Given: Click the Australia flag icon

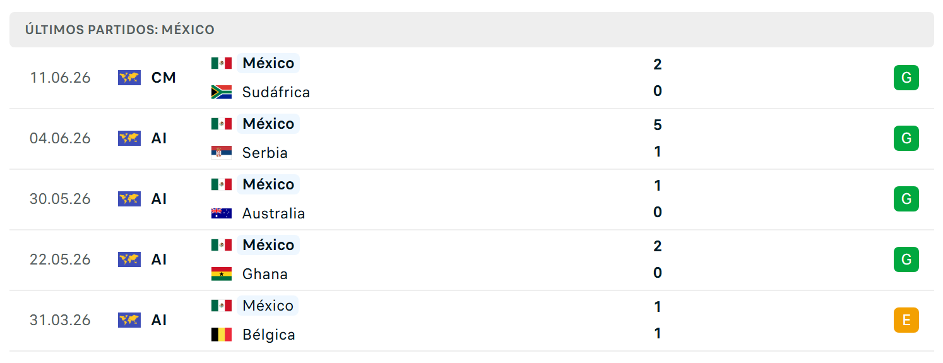Looking at the screenshot, I should click(x=222, y=213).
